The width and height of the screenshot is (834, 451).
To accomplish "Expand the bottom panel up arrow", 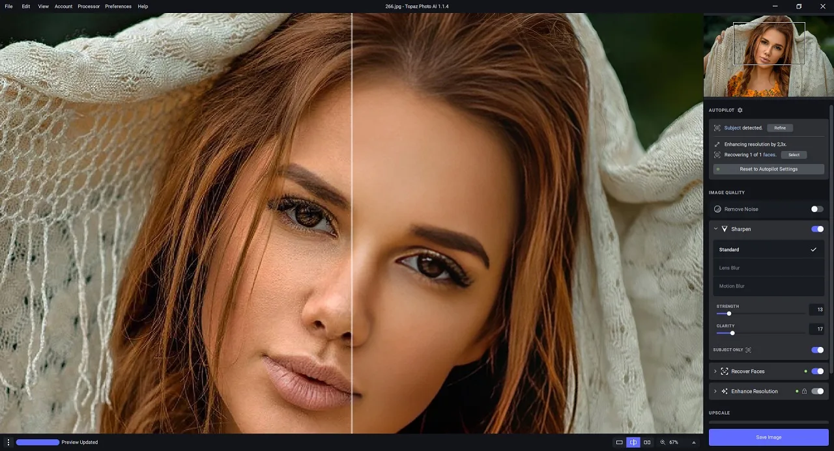I will [694, 443].
